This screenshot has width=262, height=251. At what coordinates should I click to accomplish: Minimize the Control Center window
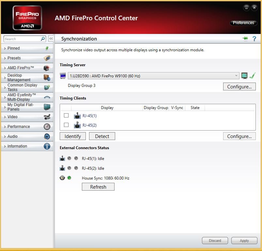tap(246, 8)
